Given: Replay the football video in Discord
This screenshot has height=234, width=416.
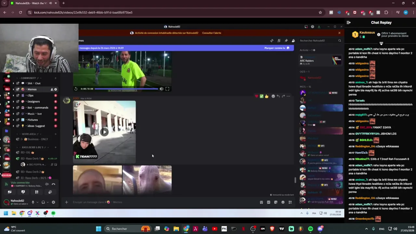Looking at the screenshot, I should pos(76,89).
